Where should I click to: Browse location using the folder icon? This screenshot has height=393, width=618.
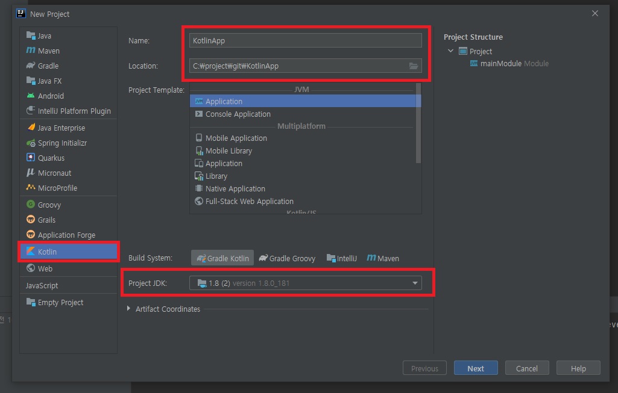coord(414,66)
